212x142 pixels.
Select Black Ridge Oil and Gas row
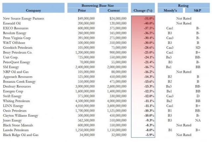coord(106,135)
